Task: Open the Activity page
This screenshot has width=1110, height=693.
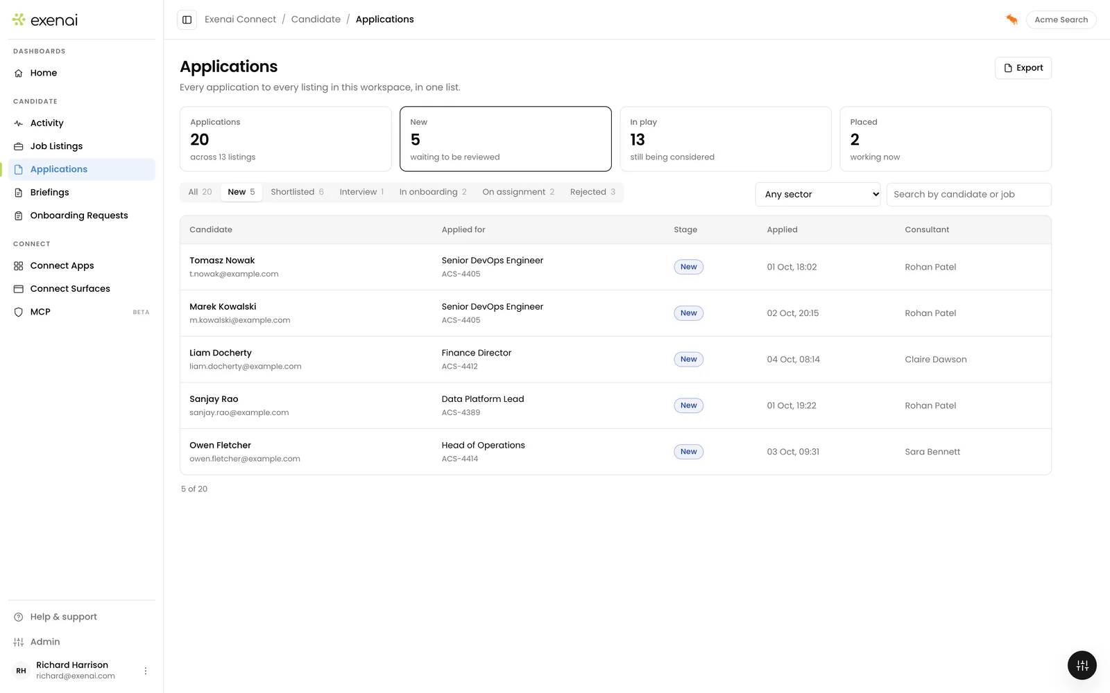Action: coord(82,123)
